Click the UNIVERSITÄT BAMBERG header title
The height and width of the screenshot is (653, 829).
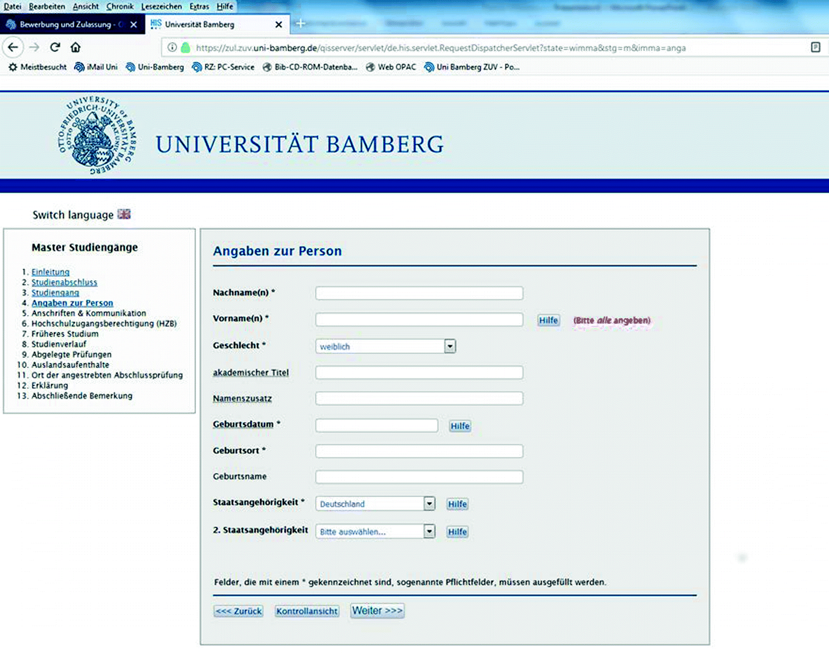pos(300,144)
